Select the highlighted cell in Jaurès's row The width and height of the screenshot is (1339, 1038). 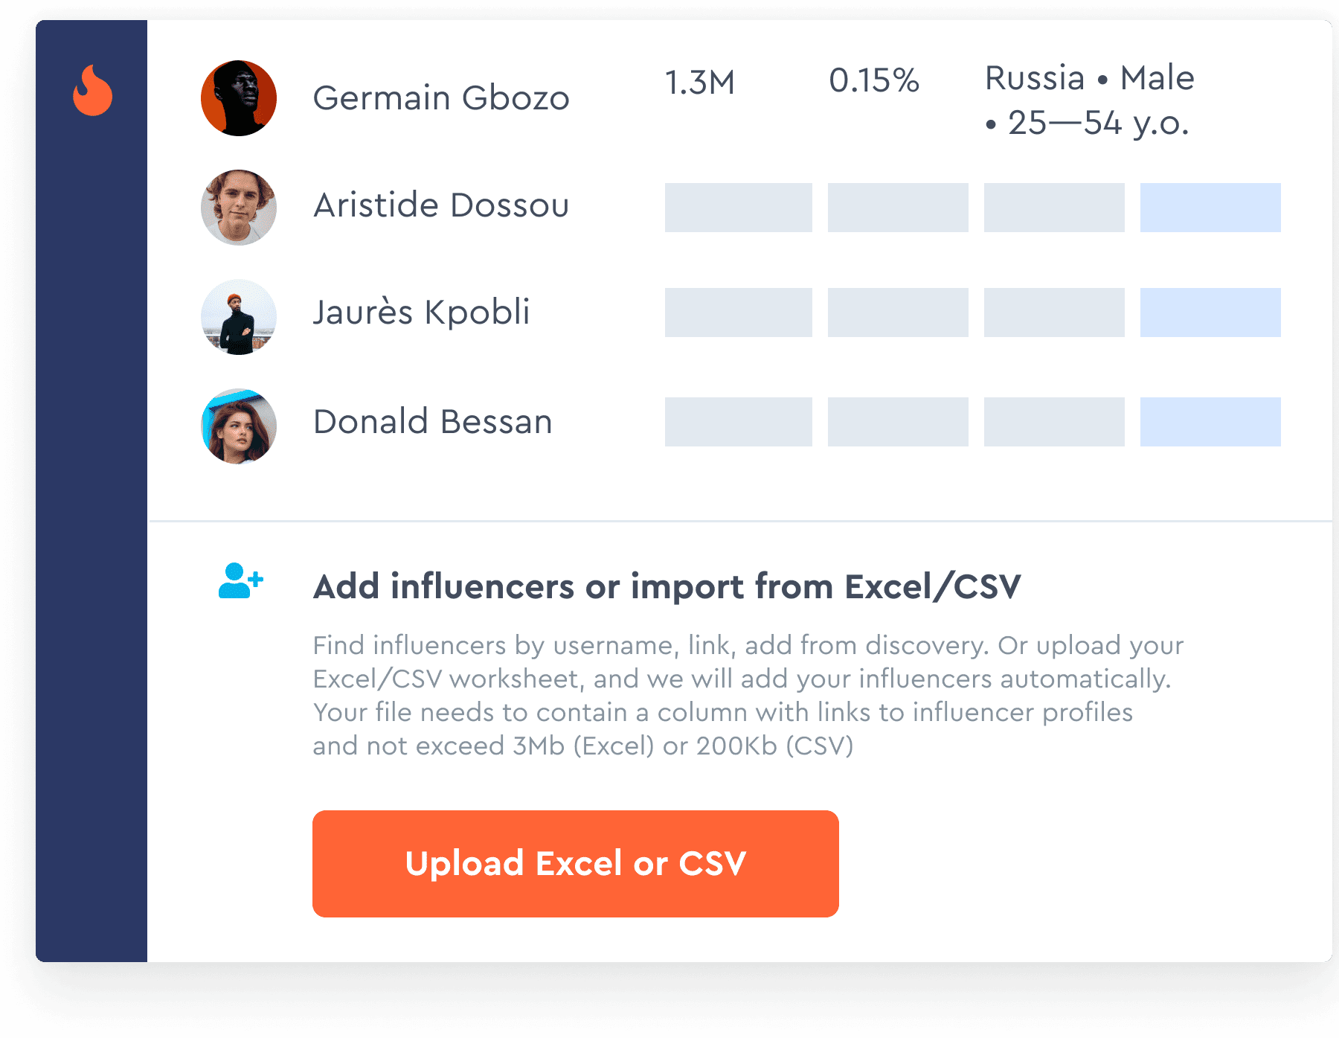pos(1210,313)
